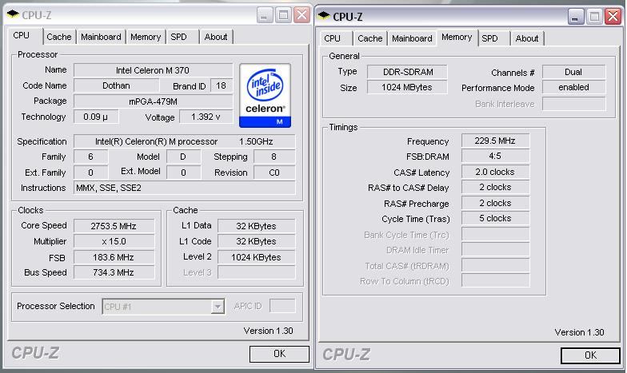Click instructions value 'MMX, SSE, SSE2'
Screen dimensions: 627x373
[185, 188]
